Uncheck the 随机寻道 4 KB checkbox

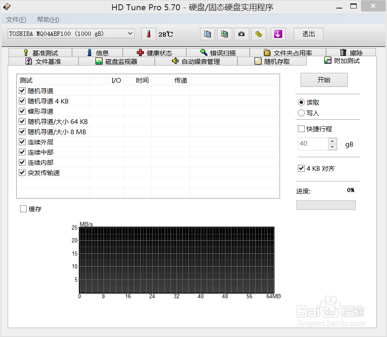[x=22, y=101]
